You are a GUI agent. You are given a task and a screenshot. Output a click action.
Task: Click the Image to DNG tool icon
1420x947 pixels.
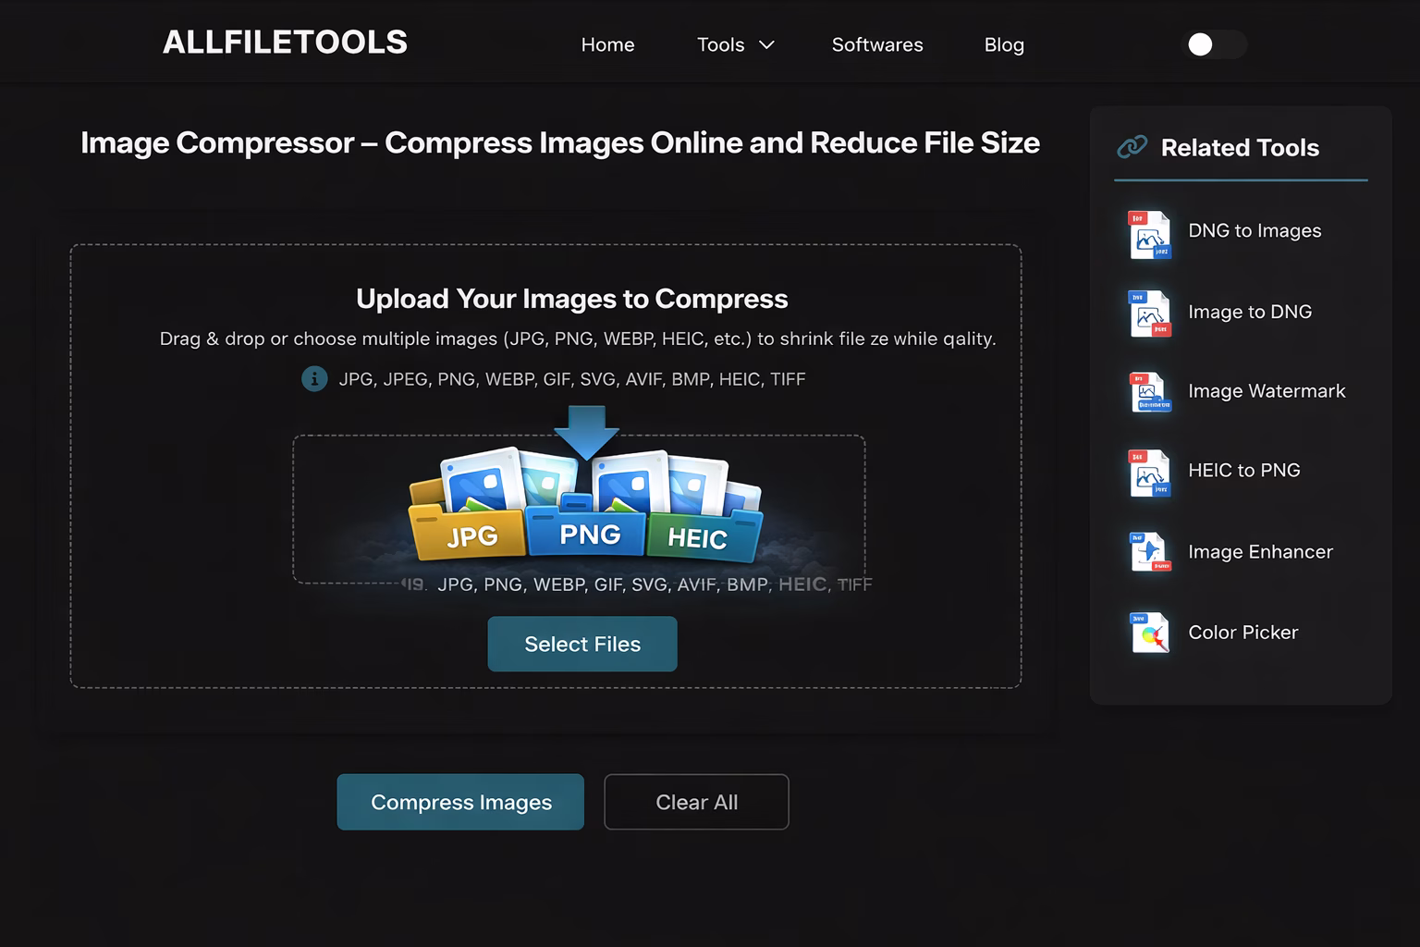pyautogui.click(x=1148, y=314)
